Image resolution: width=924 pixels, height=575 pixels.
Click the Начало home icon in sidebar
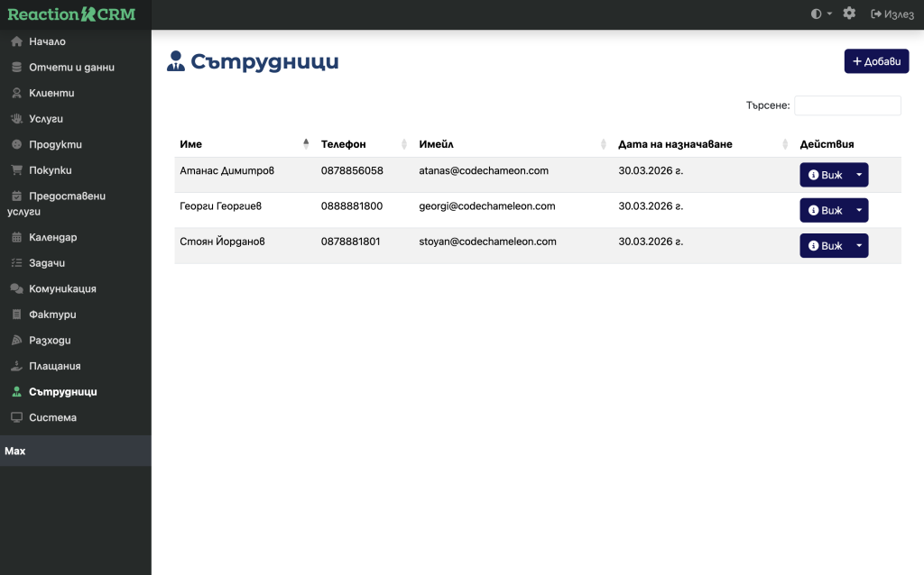pyautogui.click(x=16, y=41)
